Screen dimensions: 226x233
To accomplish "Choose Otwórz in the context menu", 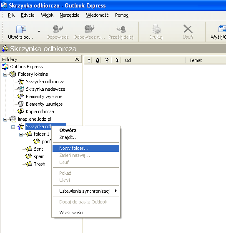I will click(x=86, y=130).
